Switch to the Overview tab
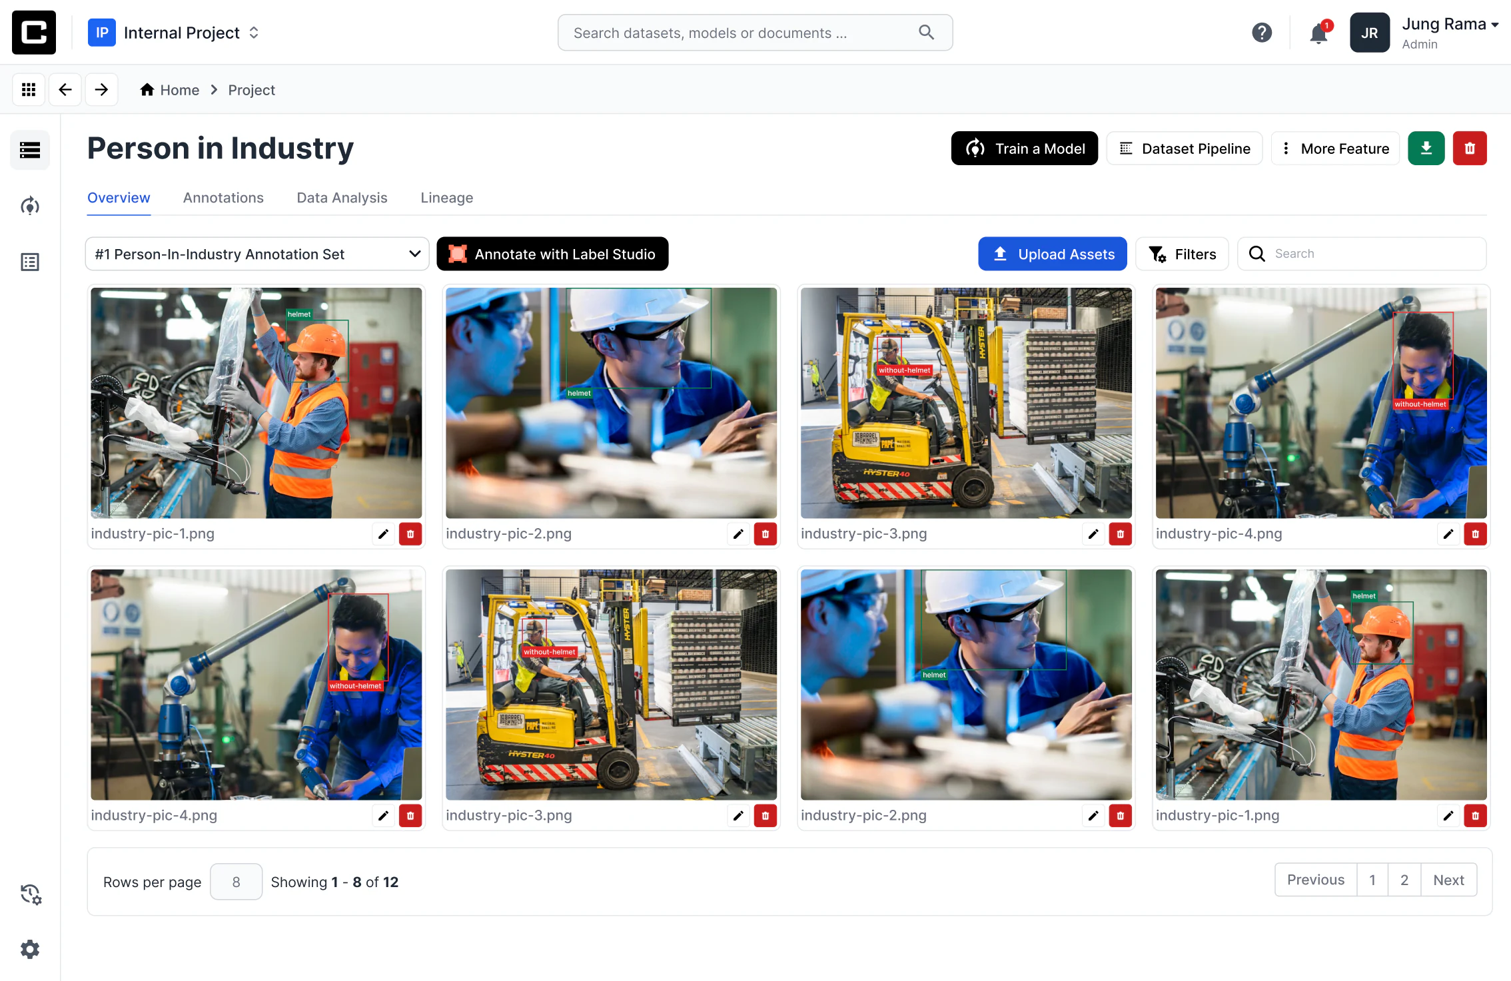The height and width of the screenshot is (981, 1511). point(119,198)
